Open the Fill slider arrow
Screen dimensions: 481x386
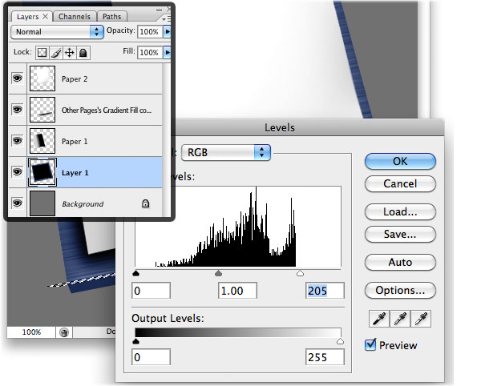click(167, 52)
